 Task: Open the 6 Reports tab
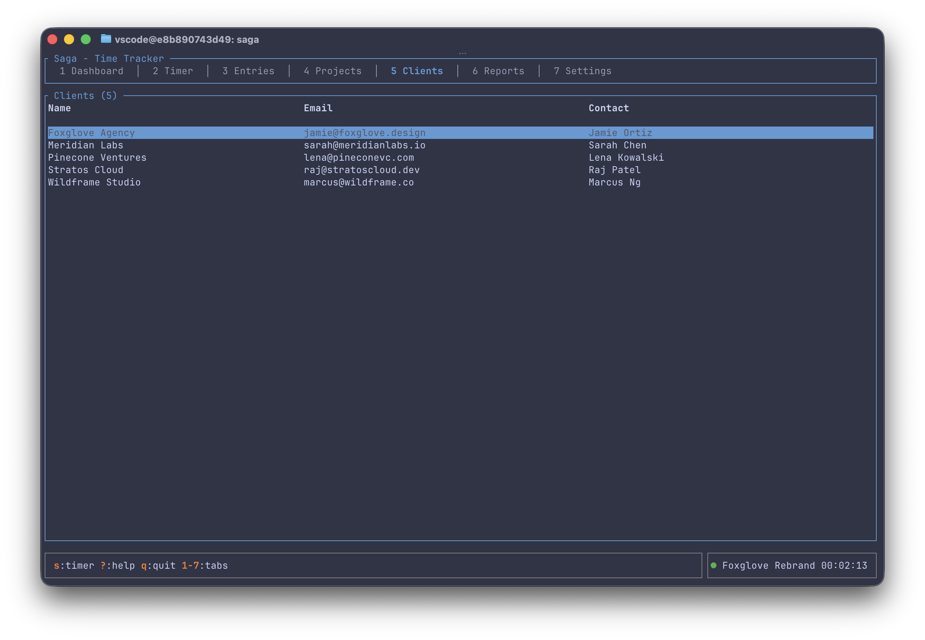click(498, 71)
